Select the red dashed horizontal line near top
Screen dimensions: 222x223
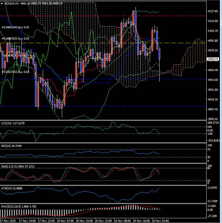click(x=178, y=16)
